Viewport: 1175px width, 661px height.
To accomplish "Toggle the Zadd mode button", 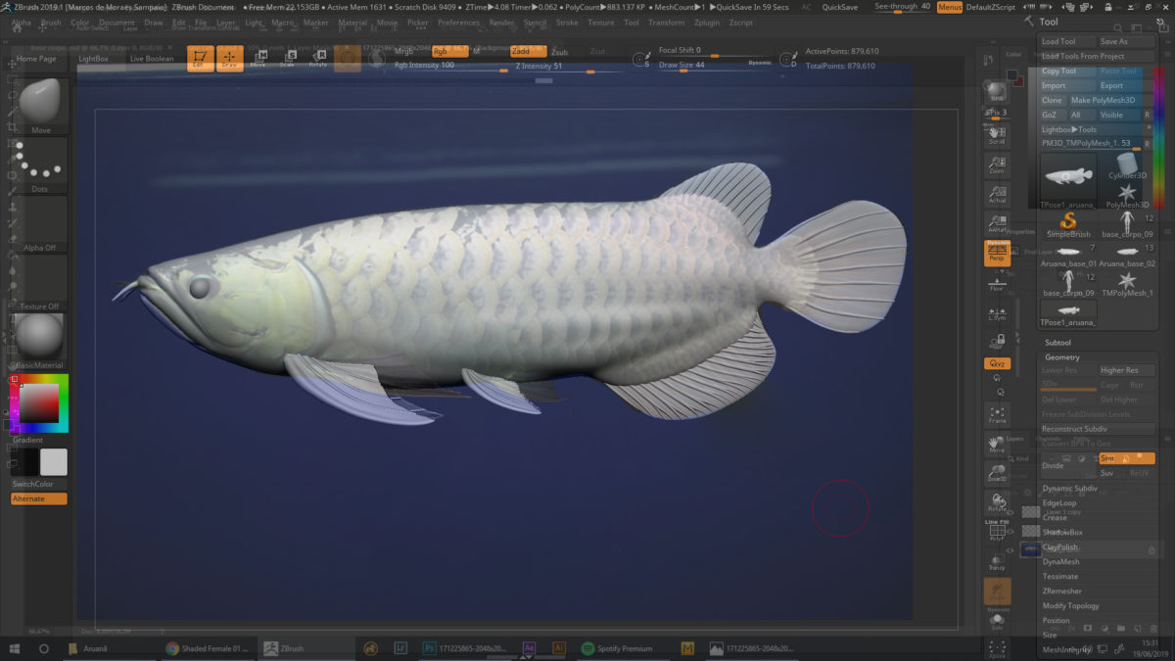I will point(522,51).
